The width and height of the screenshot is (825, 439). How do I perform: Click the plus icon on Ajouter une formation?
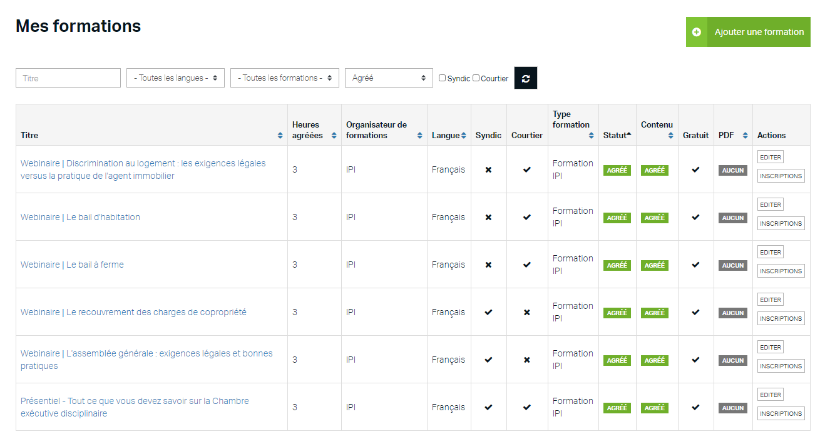pyautogui.click(x=697, y=32)
